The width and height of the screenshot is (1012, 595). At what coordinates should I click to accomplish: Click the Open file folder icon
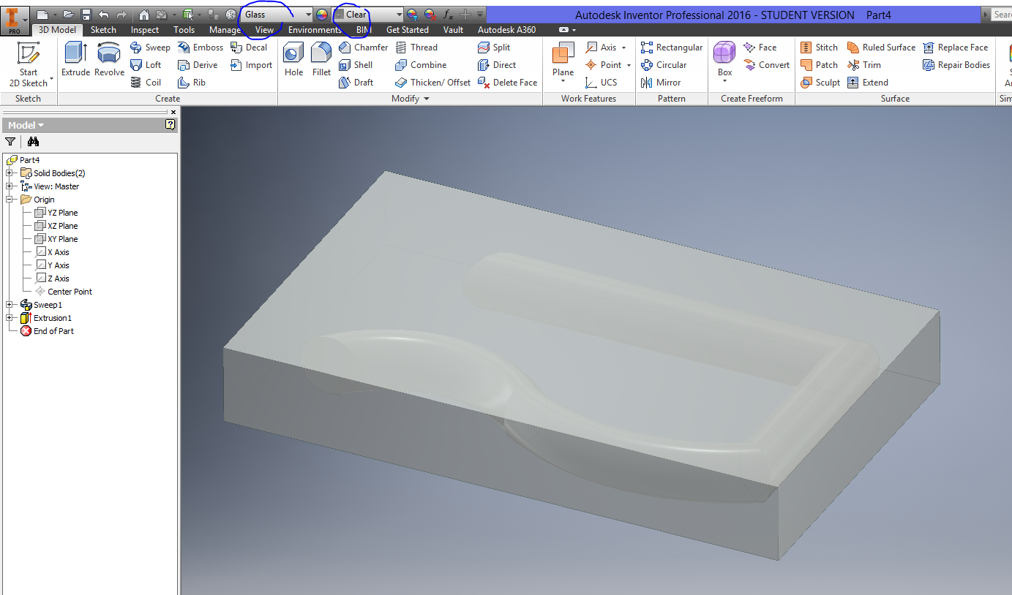[x=68, y=14]
